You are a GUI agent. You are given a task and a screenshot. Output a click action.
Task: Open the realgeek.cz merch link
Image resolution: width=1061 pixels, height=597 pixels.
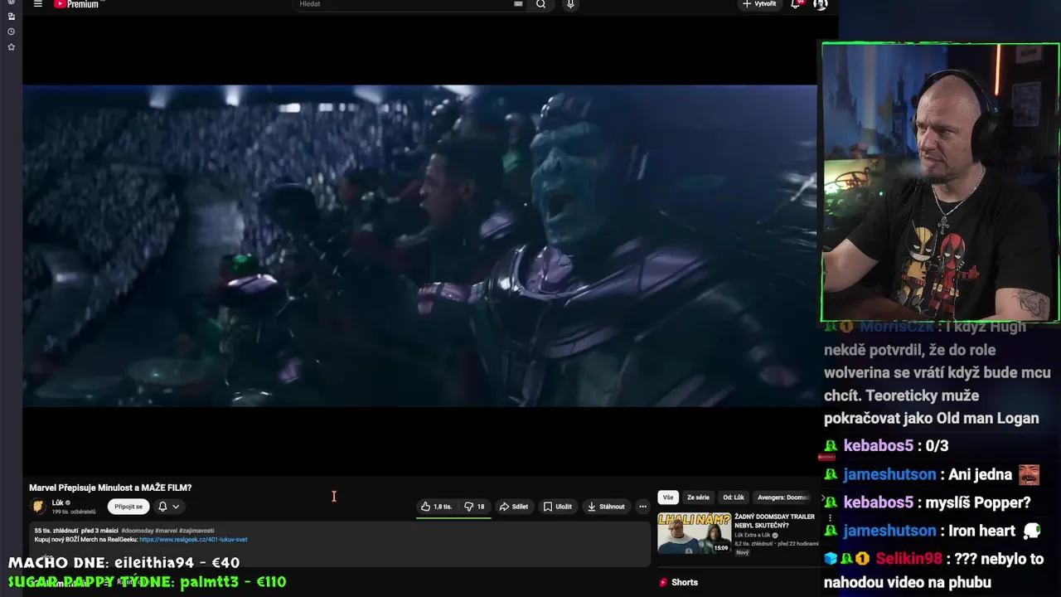(x=193, y=540)
